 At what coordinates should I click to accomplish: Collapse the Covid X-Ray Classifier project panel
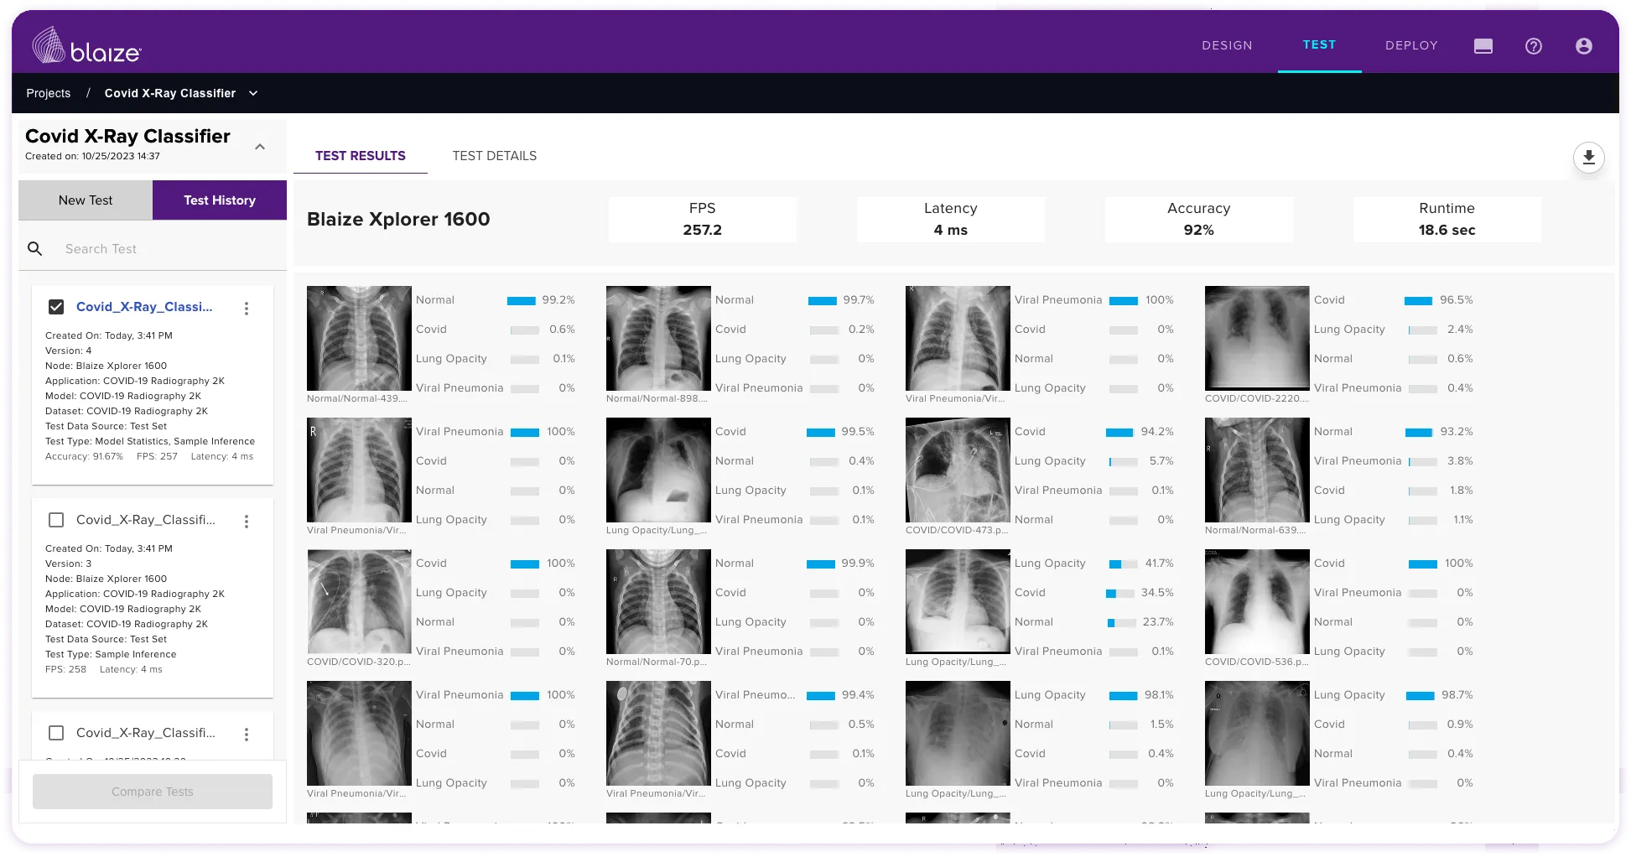(260, 147)
